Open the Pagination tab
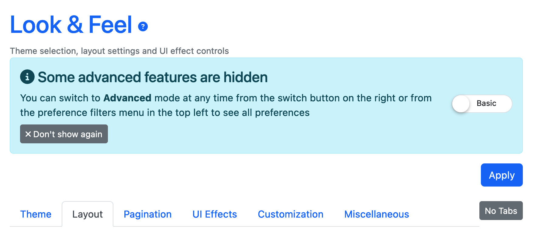Screen dimensions: 535x241 (x=148, y=214)
